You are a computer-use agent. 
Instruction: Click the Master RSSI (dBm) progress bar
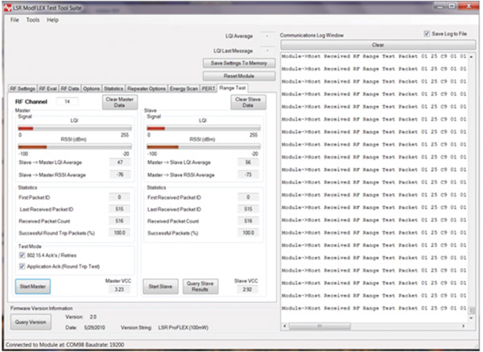(x=75, y=147)
